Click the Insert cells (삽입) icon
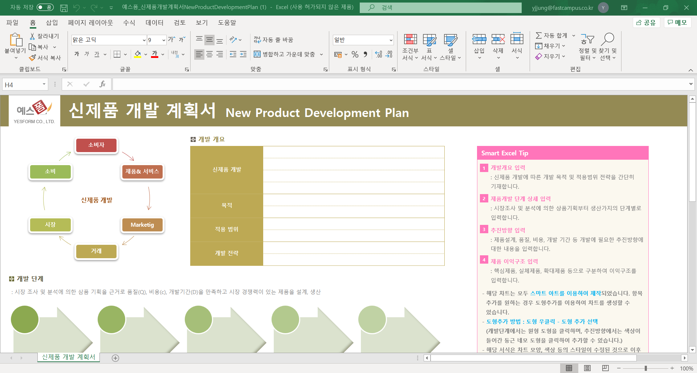The height and width of the screenshot is (373, 697). [x=479, y=39]
